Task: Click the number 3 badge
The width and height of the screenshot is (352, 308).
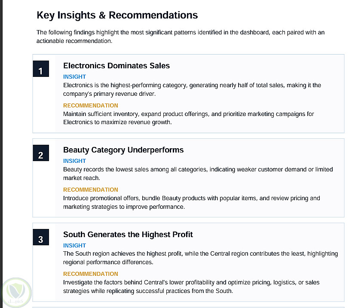Action: click(41, 237)
